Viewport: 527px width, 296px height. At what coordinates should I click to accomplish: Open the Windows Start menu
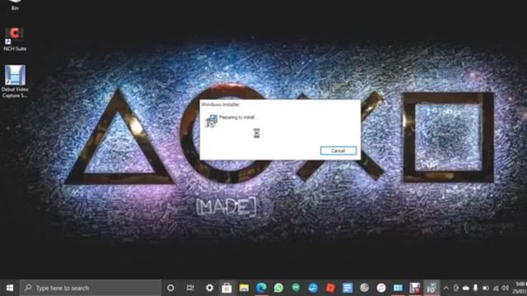point(9,288)
